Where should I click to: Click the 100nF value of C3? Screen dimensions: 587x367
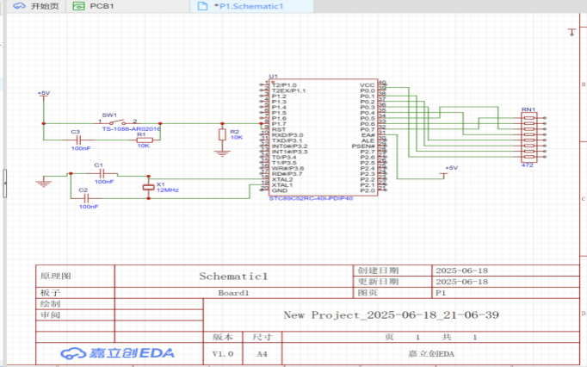pos(81,148)
